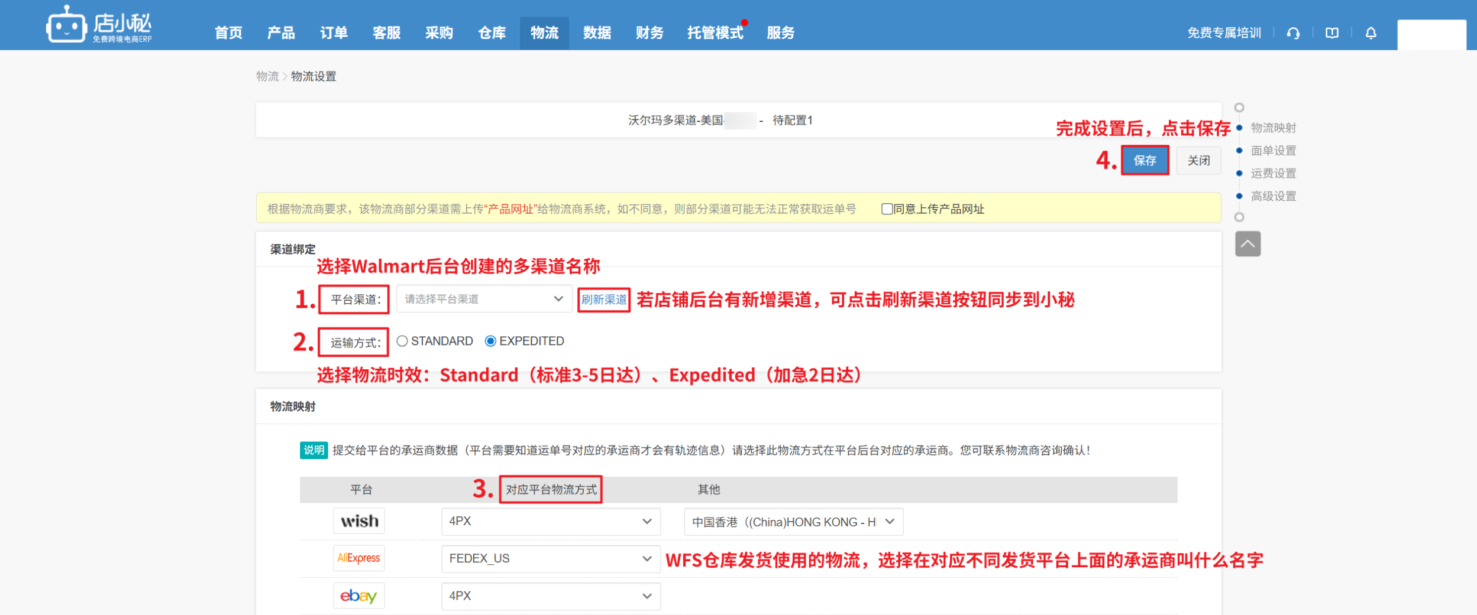Click the 刷新渠道 refresh channel link
Viewport: 1477px width, 615px height.
[603, 300]
